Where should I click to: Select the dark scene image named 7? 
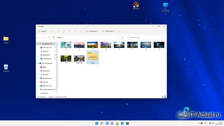tap(132, 45)
